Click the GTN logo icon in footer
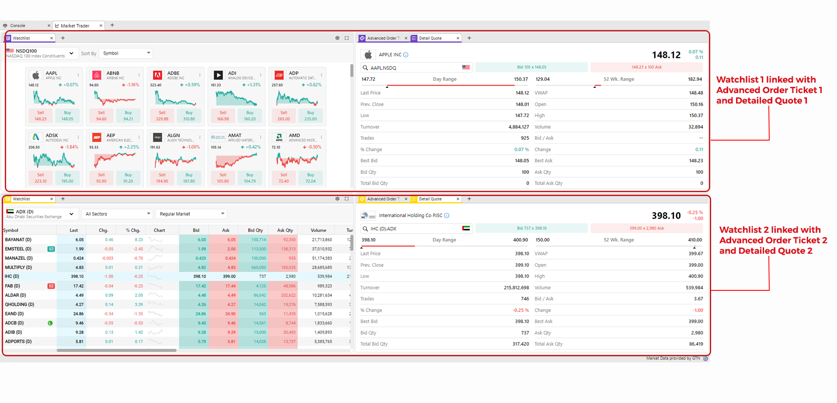This screenshot has height=403, width=837. click(x=705, y=358)
